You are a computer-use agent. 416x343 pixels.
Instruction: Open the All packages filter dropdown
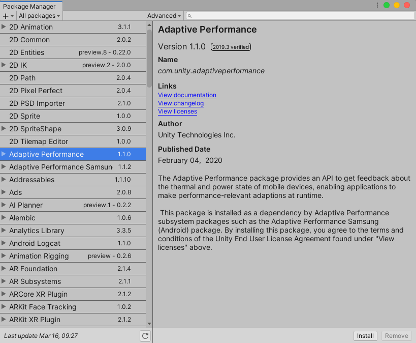[40, 16]
